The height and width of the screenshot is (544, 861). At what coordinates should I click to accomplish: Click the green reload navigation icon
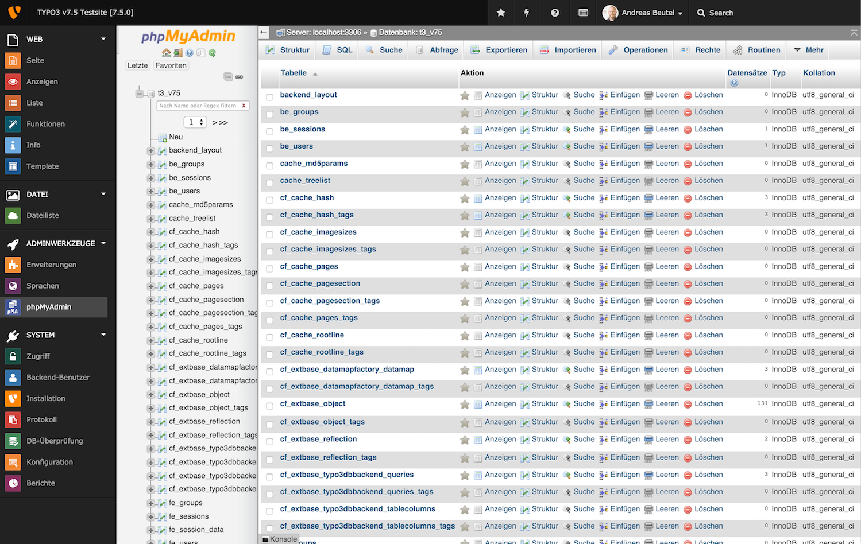point(212,53)
